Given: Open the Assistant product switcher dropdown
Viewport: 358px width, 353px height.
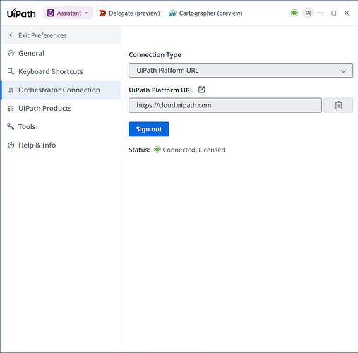Looking at the screenshot, I should [x=68, y=13].
